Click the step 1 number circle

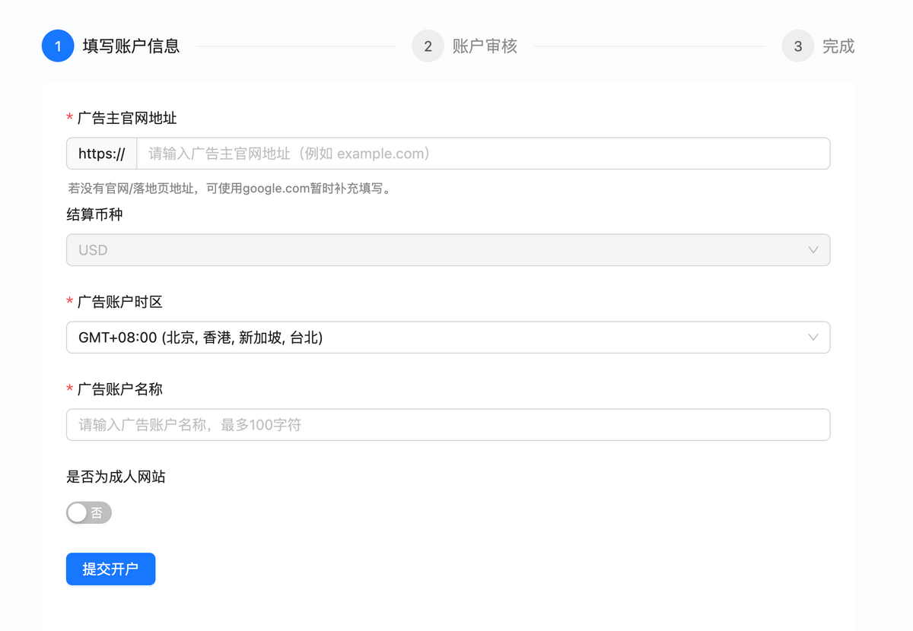tap(58, 46)
